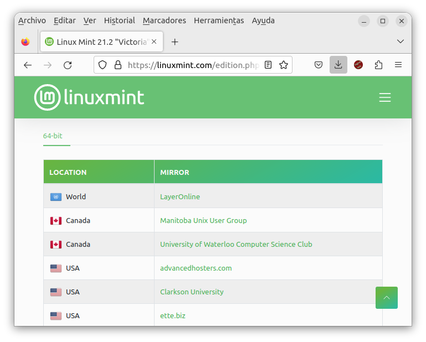Reload the current page
This screenshot has width=426, height=342.
click(x=68, y=65)
